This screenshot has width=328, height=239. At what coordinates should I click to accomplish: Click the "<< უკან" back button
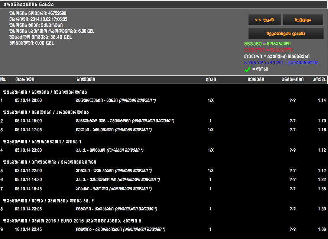(264, 20)
